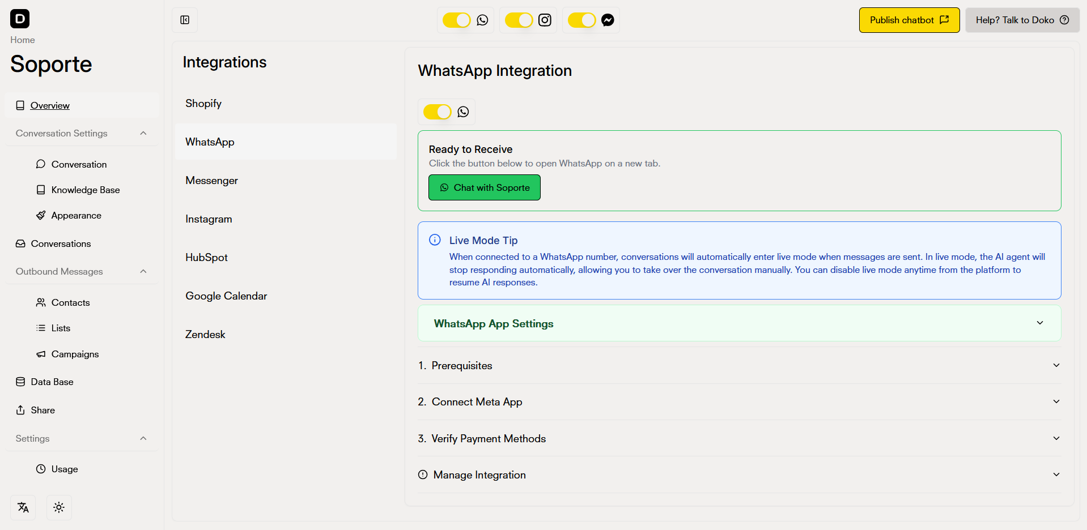Click help circle icon in Talk to Doko
The width and height of the screenshot is (1087, 530).
tap(1064, 20)
